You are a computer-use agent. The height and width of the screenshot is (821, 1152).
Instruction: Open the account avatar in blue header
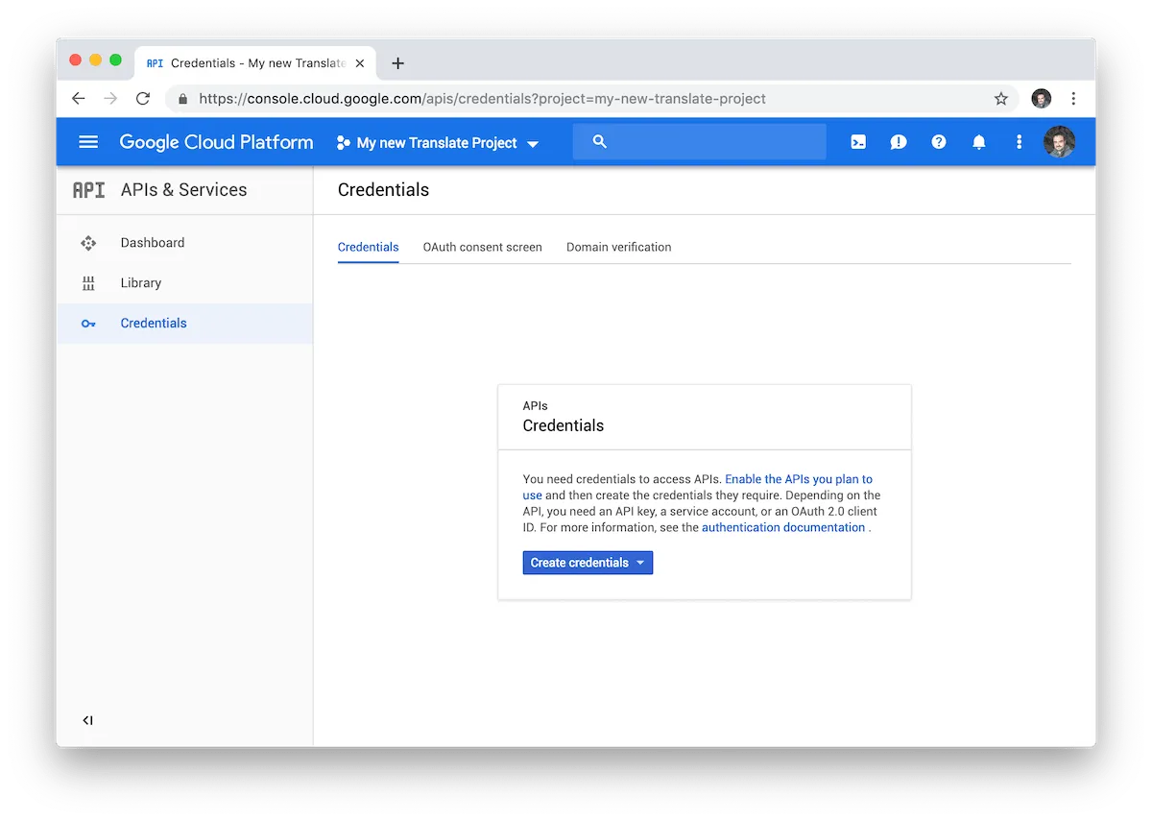[1059, 142]
